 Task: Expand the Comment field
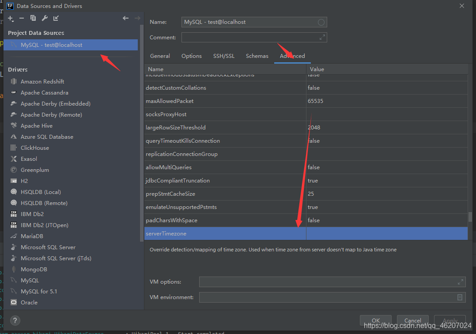tap(322, 38)
